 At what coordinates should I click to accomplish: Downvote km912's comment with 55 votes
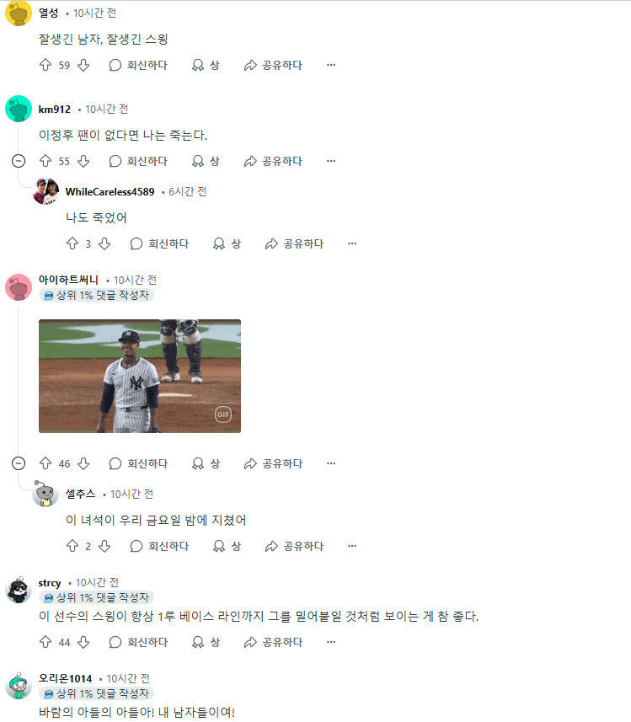click(83, 161)
